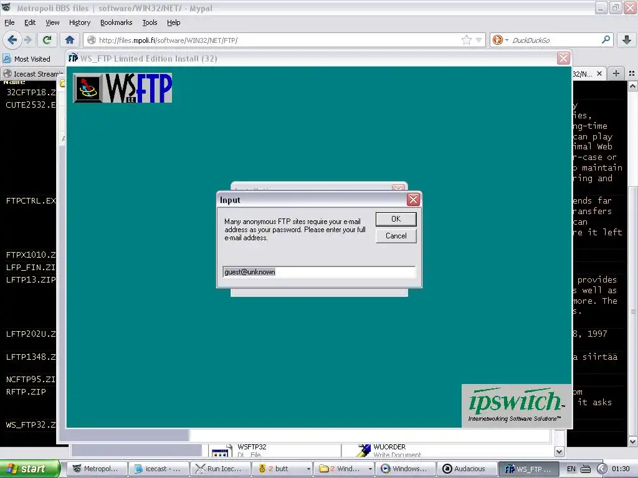Open the View menu
Image resolution: width=638 pixels, height=478 pixels.
point(52,22)
